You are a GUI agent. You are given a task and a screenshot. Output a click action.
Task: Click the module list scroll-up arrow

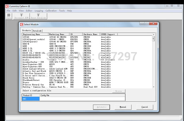[153, 34]
